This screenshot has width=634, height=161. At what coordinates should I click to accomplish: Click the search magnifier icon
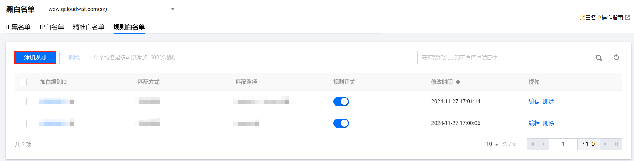click(599, 58)
